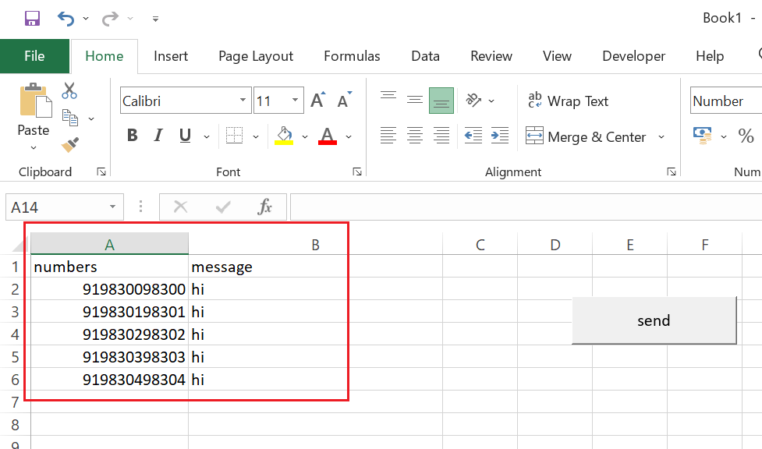Select Middle Align

click(x=414, y=100)
